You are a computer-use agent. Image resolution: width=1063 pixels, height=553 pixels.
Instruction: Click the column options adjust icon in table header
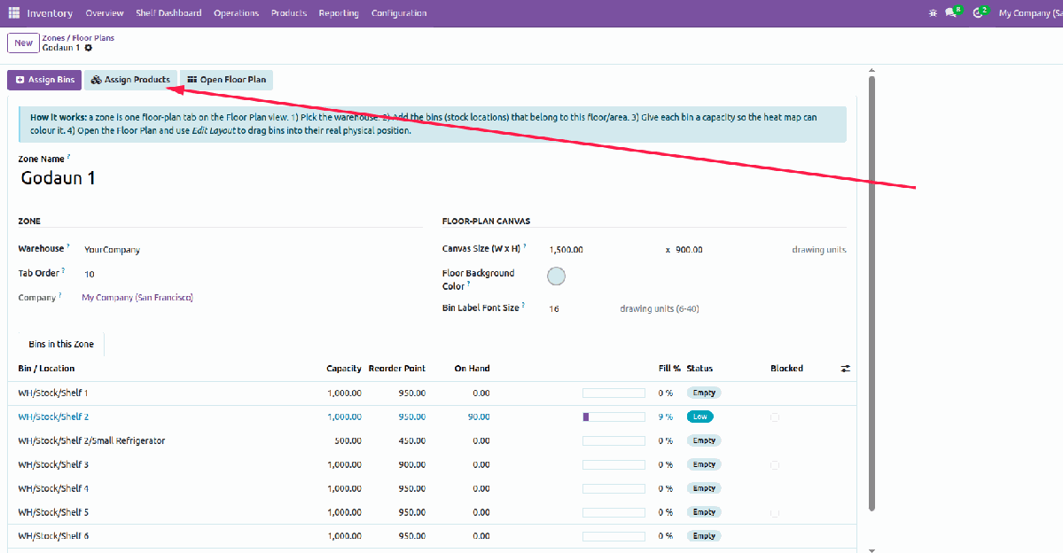coord(846,369)
